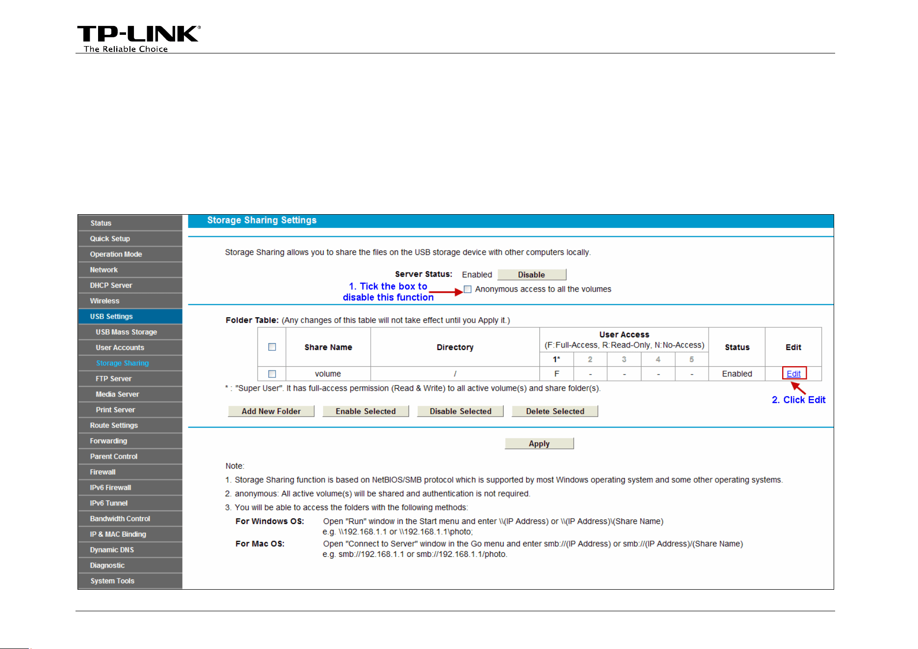Image resolution: width=918 pixels, height=649 pixels.
Task: Select USB Settings in the sidebar
Action: (x=130, y=317)
